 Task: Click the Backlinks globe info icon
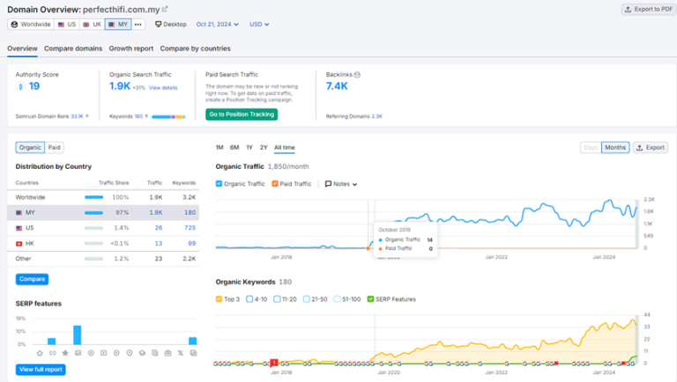tap(357, 75)
